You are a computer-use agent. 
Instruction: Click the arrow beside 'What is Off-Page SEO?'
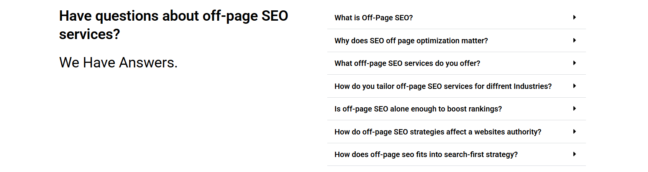[x=574, y=17]
